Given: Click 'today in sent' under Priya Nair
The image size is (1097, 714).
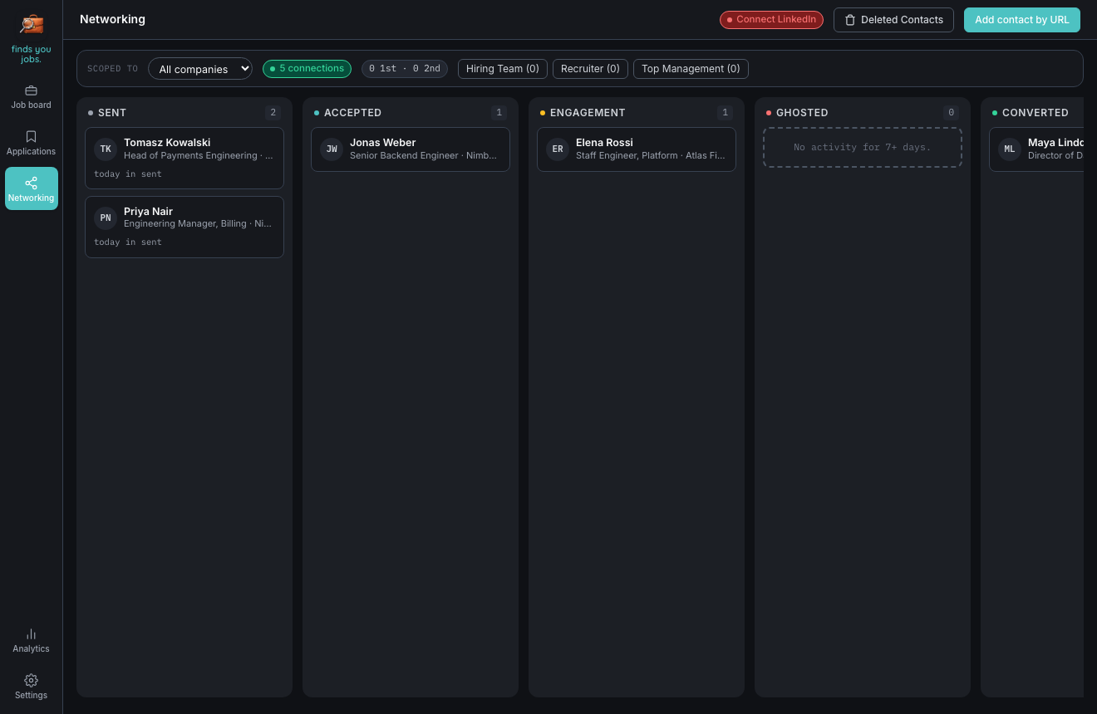Looking at the screenshot, I should (128, 242).
